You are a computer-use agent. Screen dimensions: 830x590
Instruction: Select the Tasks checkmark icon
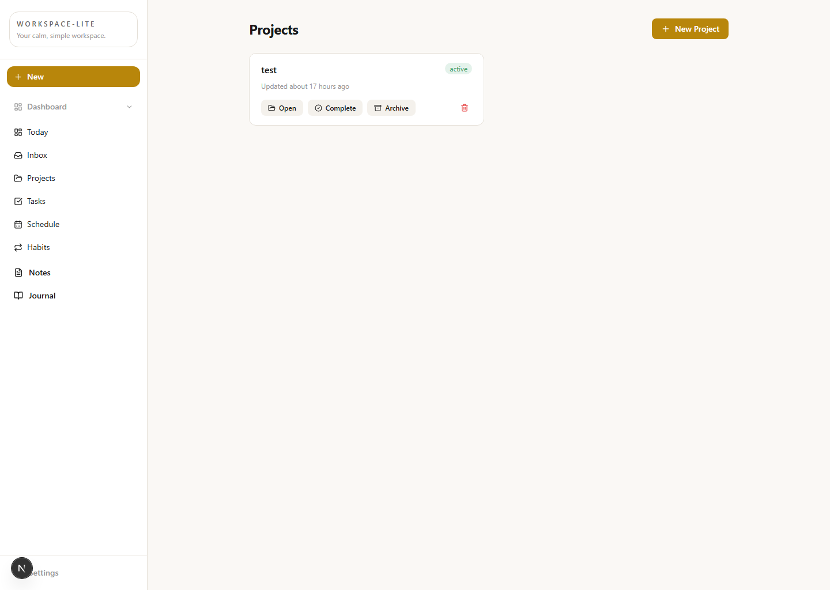(x=18, y=201)
